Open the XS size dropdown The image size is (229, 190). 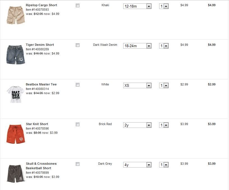[137, 85]
